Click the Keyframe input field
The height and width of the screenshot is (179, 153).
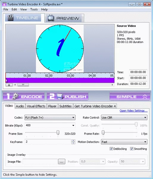tap(48, 142)
